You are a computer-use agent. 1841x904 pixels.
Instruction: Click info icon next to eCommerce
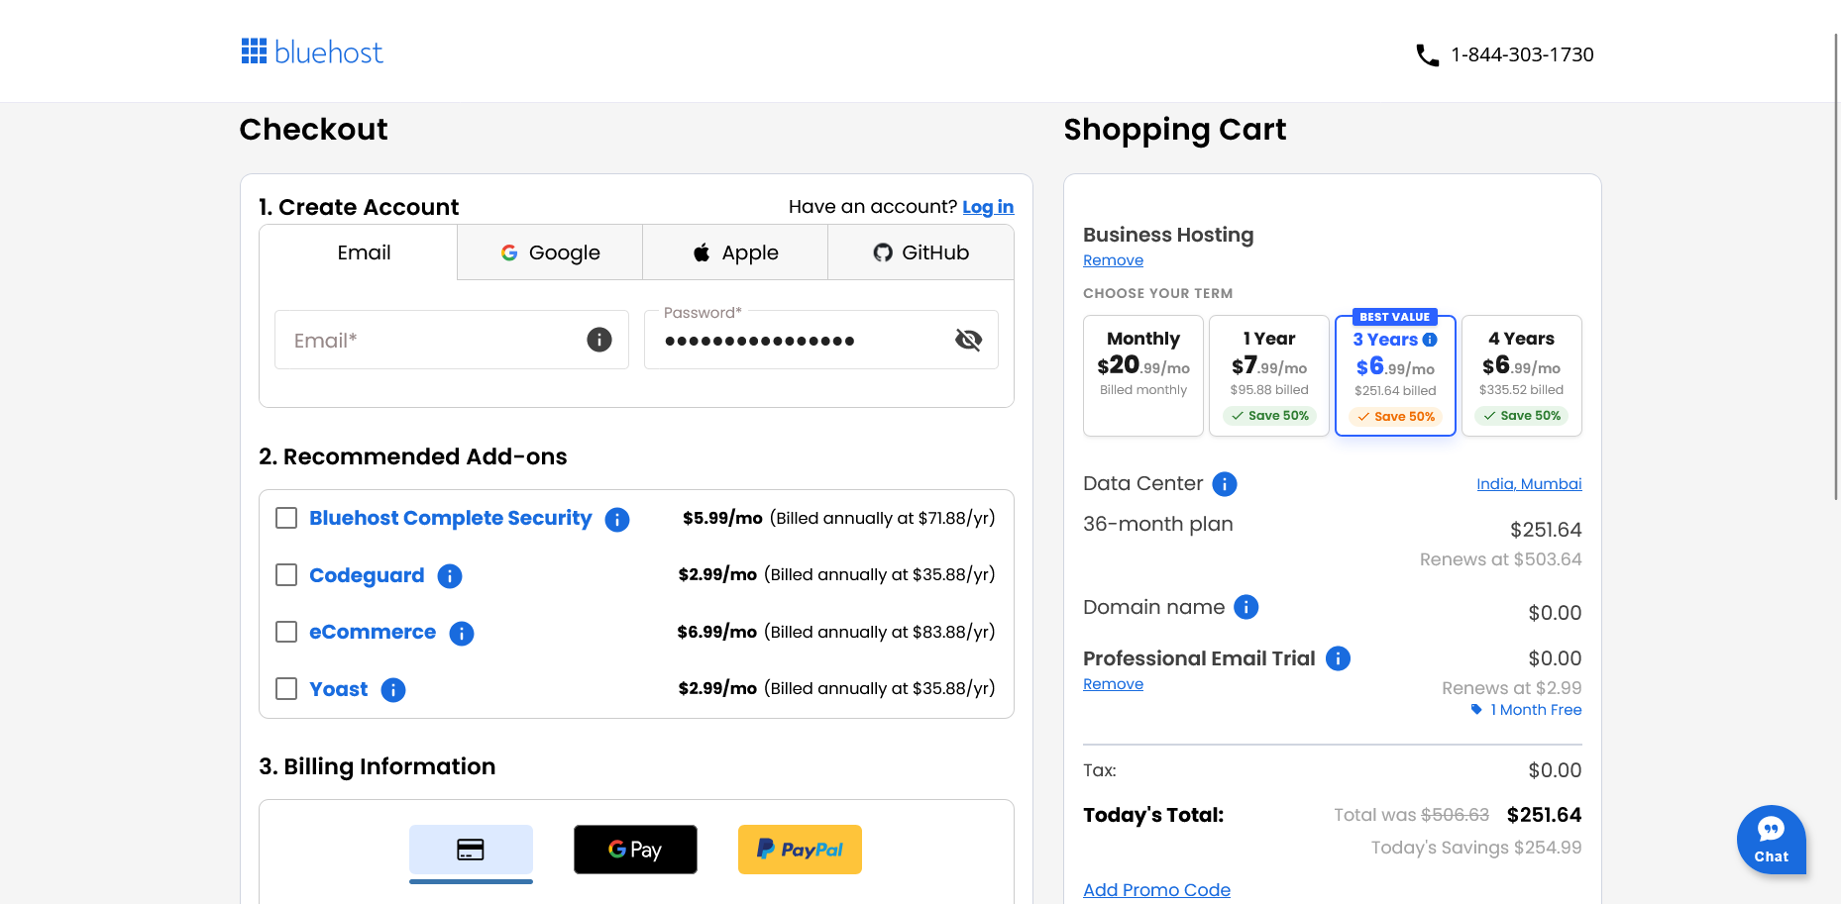(x=462, y=633)
